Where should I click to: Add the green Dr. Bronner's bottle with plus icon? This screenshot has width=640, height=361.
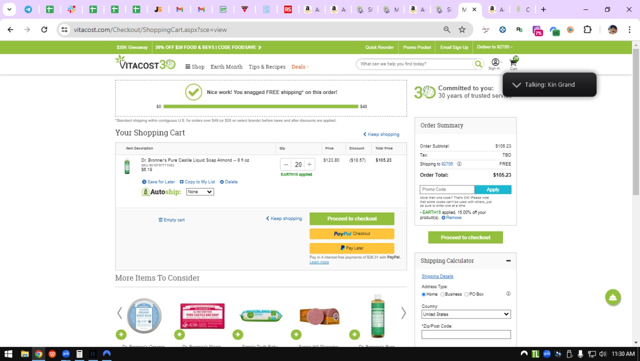pyautogui.click(x=354, y=334)
